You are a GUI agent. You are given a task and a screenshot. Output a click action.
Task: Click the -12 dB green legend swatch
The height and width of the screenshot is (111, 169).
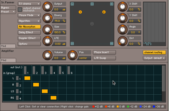(x=128, y=107)
